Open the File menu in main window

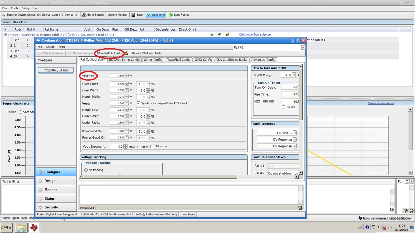coord(5,8)
